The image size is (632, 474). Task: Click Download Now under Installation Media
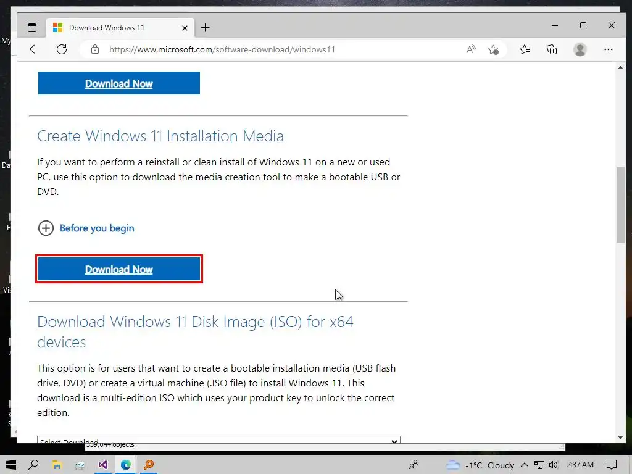coord(119,269)
